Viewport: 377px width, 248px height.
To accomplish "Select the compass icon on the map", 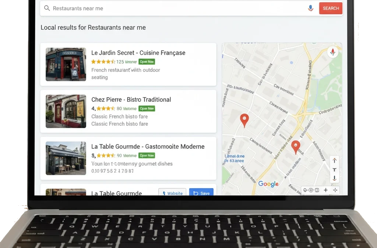I will pos(333,52).
